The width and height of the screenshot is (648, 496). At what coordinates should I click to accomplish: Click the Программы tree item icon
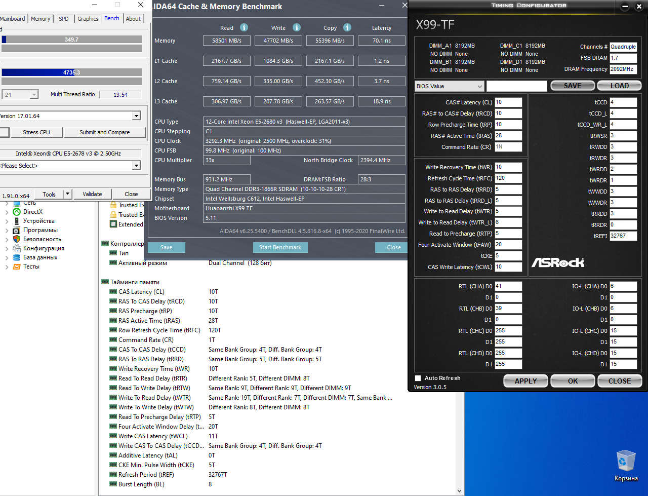[17, 230]
